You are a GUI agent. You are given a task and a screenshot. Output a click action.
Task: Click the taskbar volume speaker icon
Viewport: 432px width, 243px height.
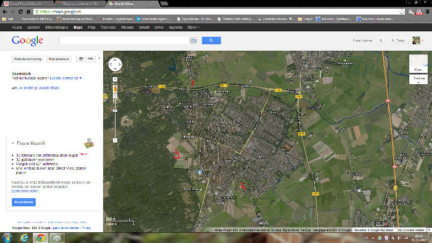[400, 238]
